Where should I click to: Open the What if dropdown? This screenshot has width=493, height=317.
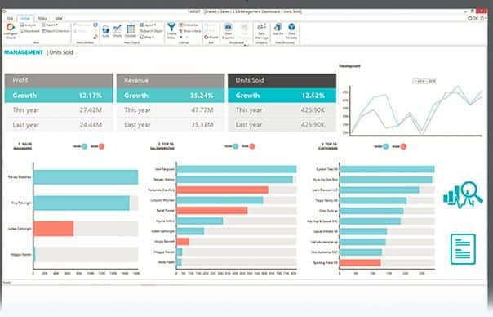[147, 37]
